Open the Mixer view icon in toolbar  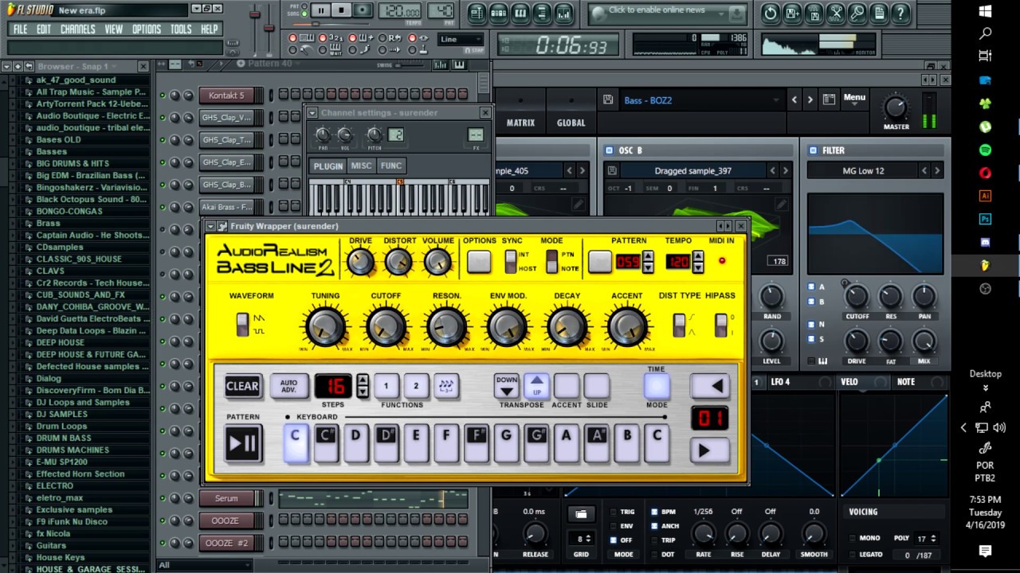coord(563,13)
